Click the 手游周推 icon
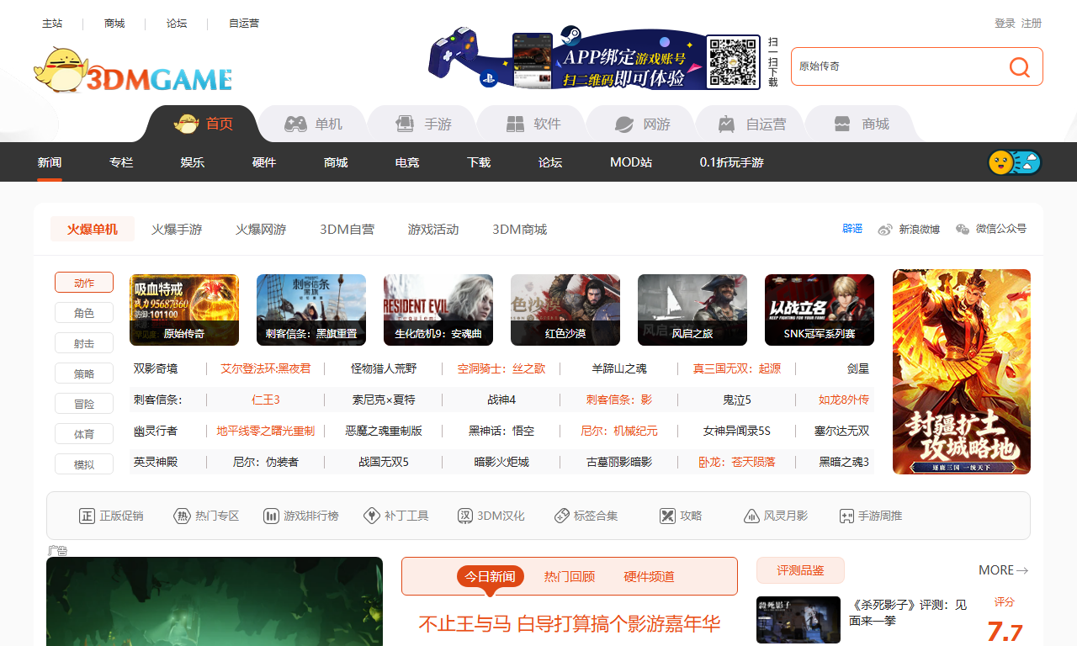 [x=846, y=516]
